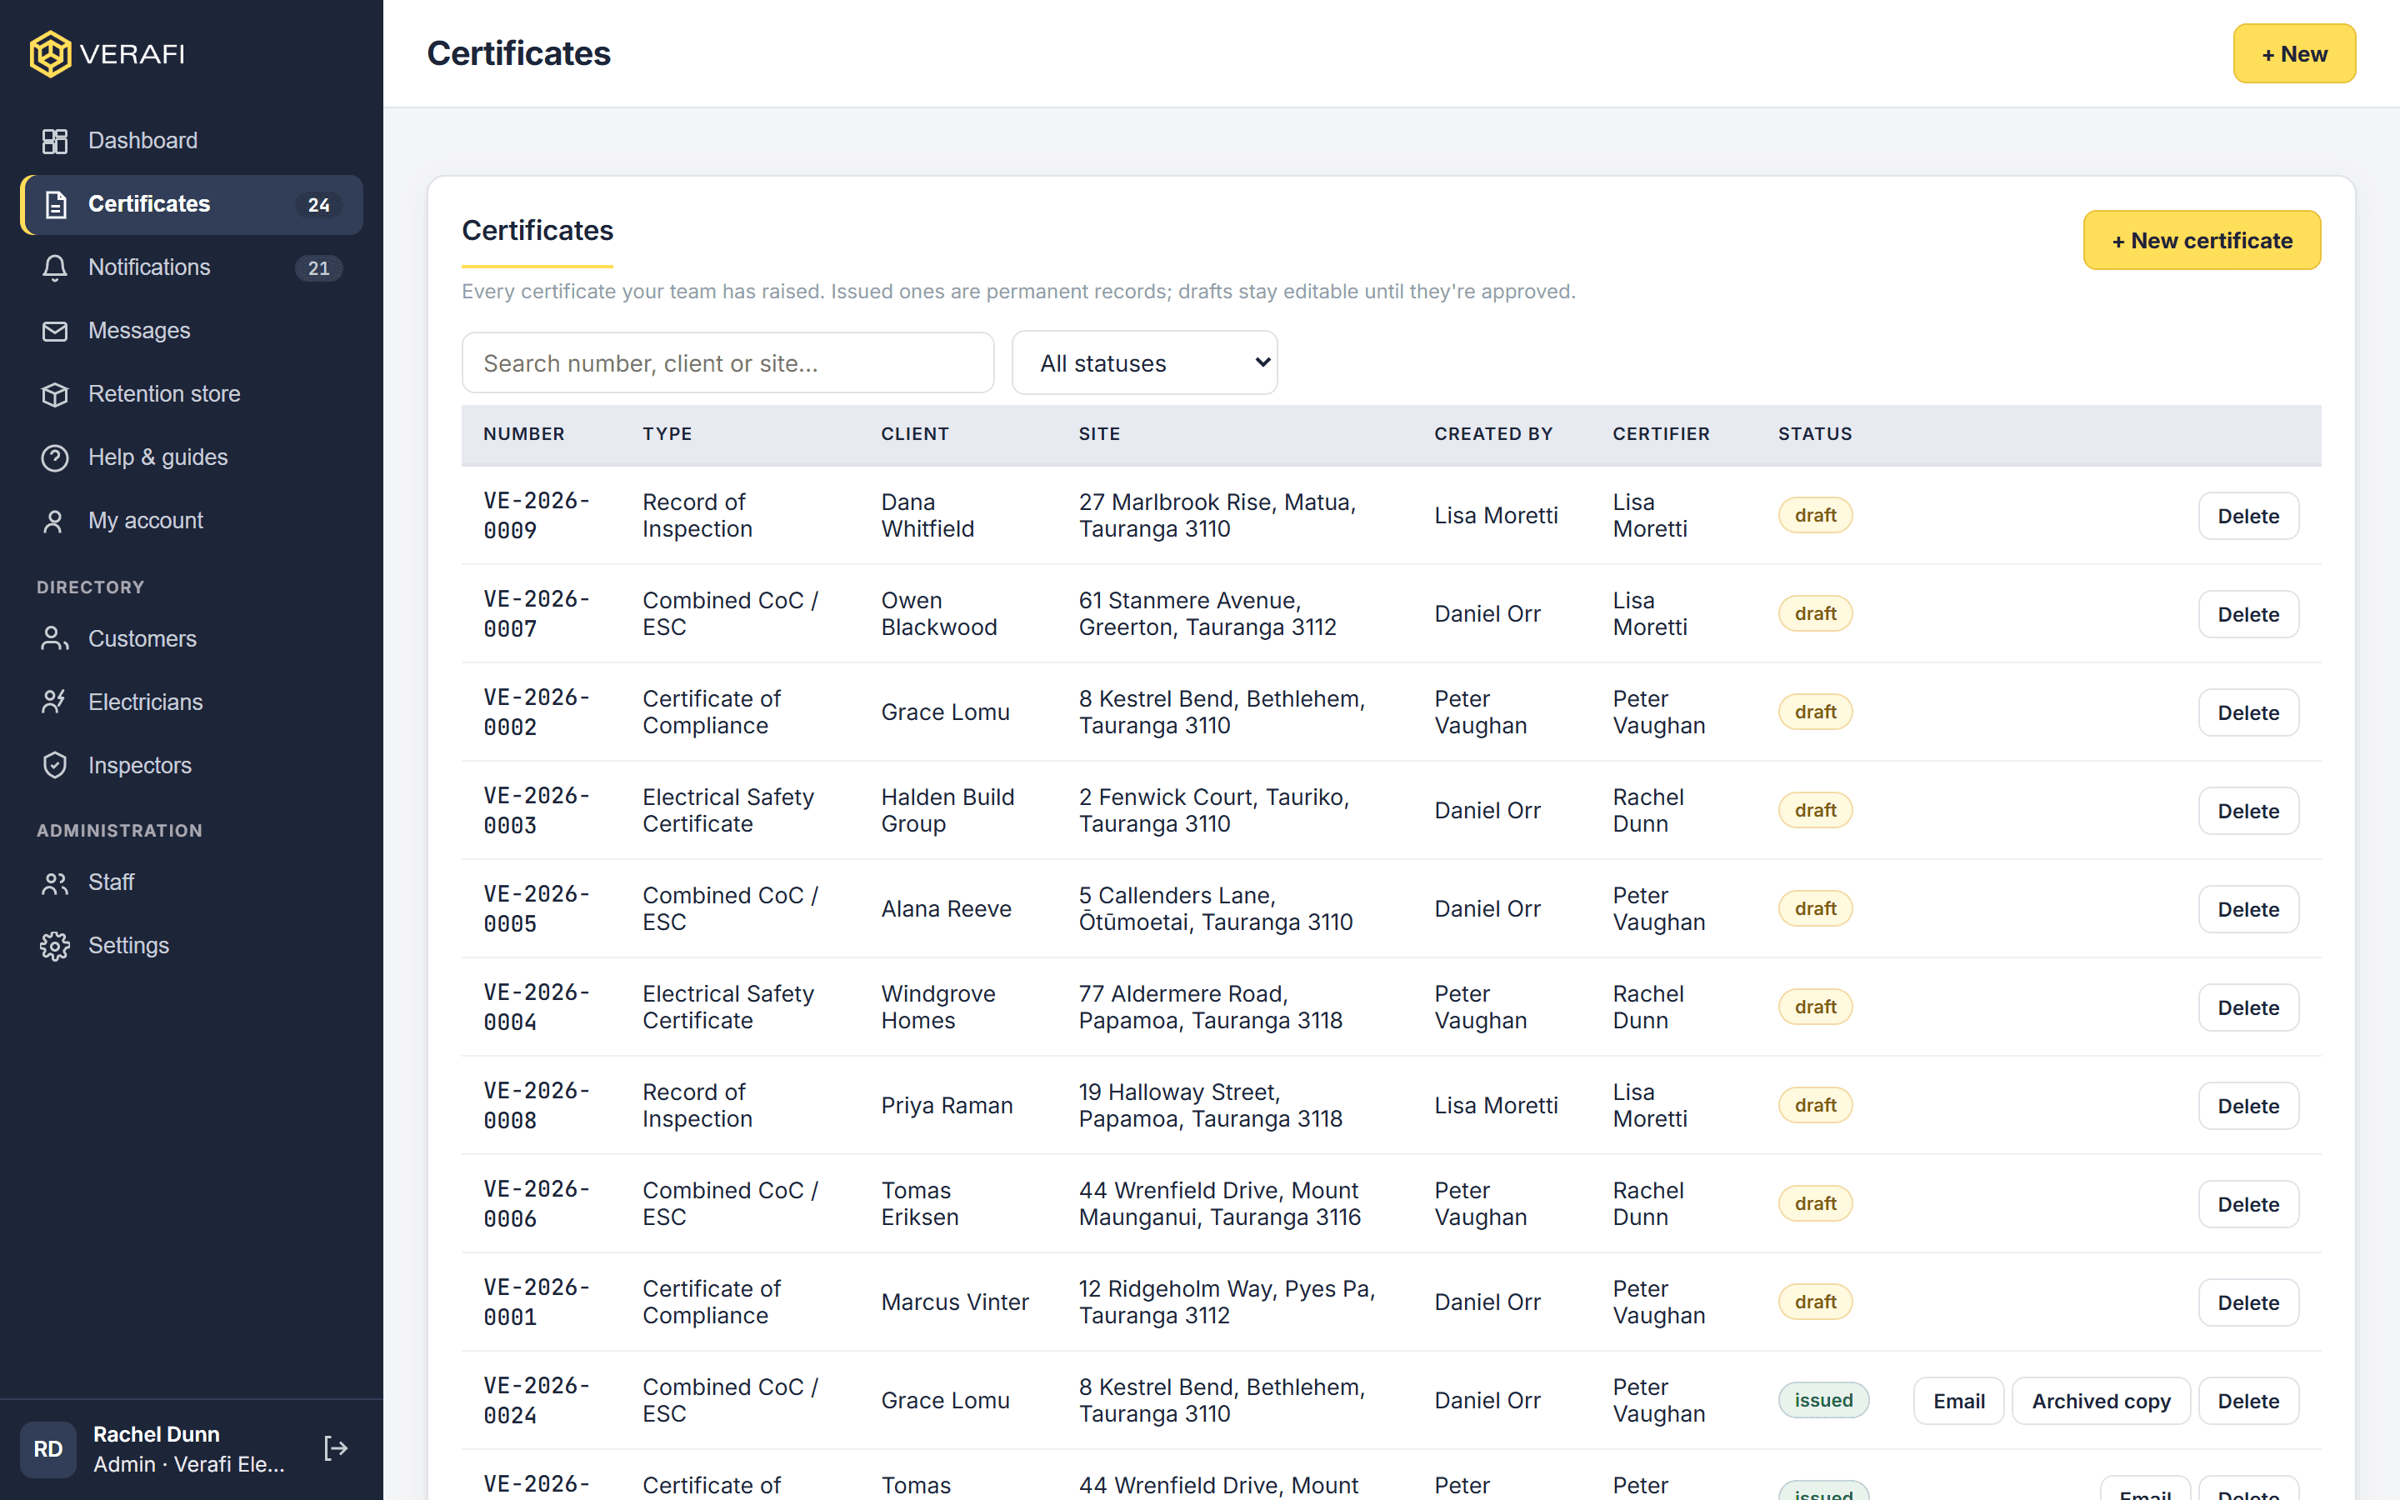Click the draft badge for Dana Whitfield
The image size is (2400, 1500).
tap(1815, 515)
